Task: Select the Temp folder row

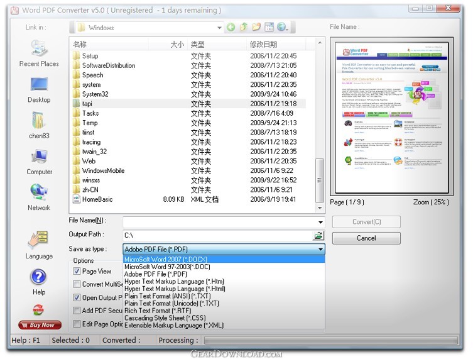Action: tap(189, 123)
